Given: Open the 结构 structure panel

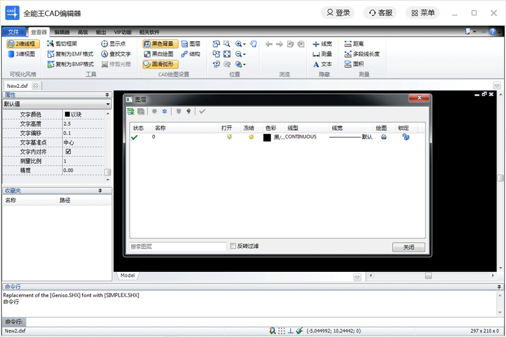Looking at the screenshot, I should [190, 54].
